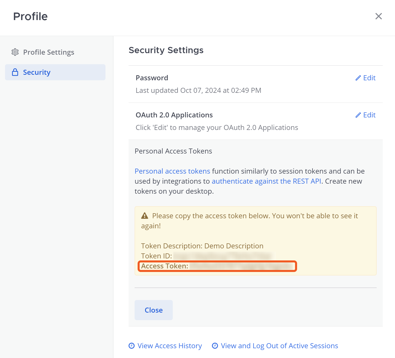Edit OAuth 2.0 Applications
This screenshot has width=395, height=358.
369,115
